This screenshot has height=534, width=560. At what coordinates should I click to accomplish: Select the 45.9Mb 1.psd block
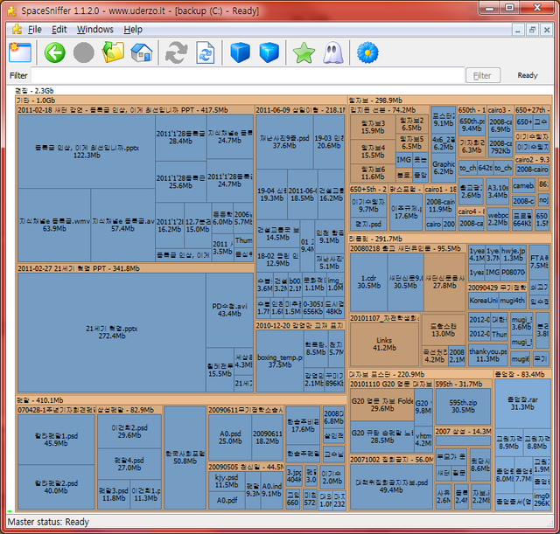[56, 440]
